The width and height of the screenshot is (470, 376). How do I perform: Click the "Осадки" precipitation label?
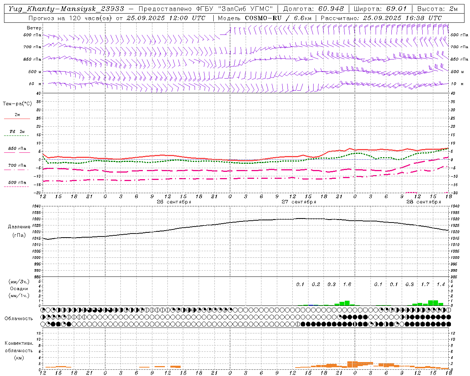click(x=19, y=289)
